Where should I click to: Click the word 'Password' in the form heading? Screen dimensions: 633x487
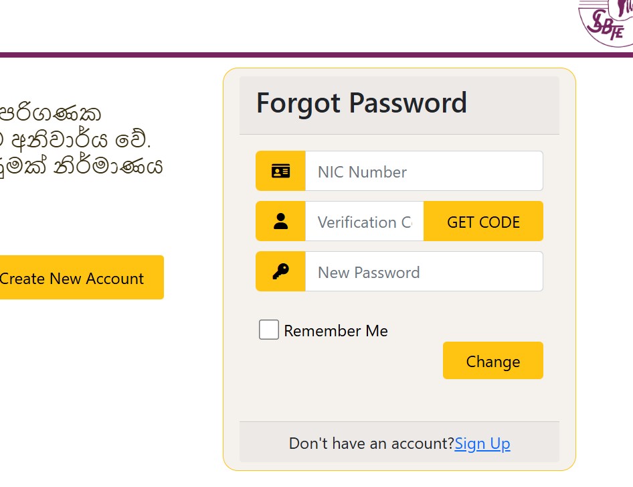[x=408, y=102]
